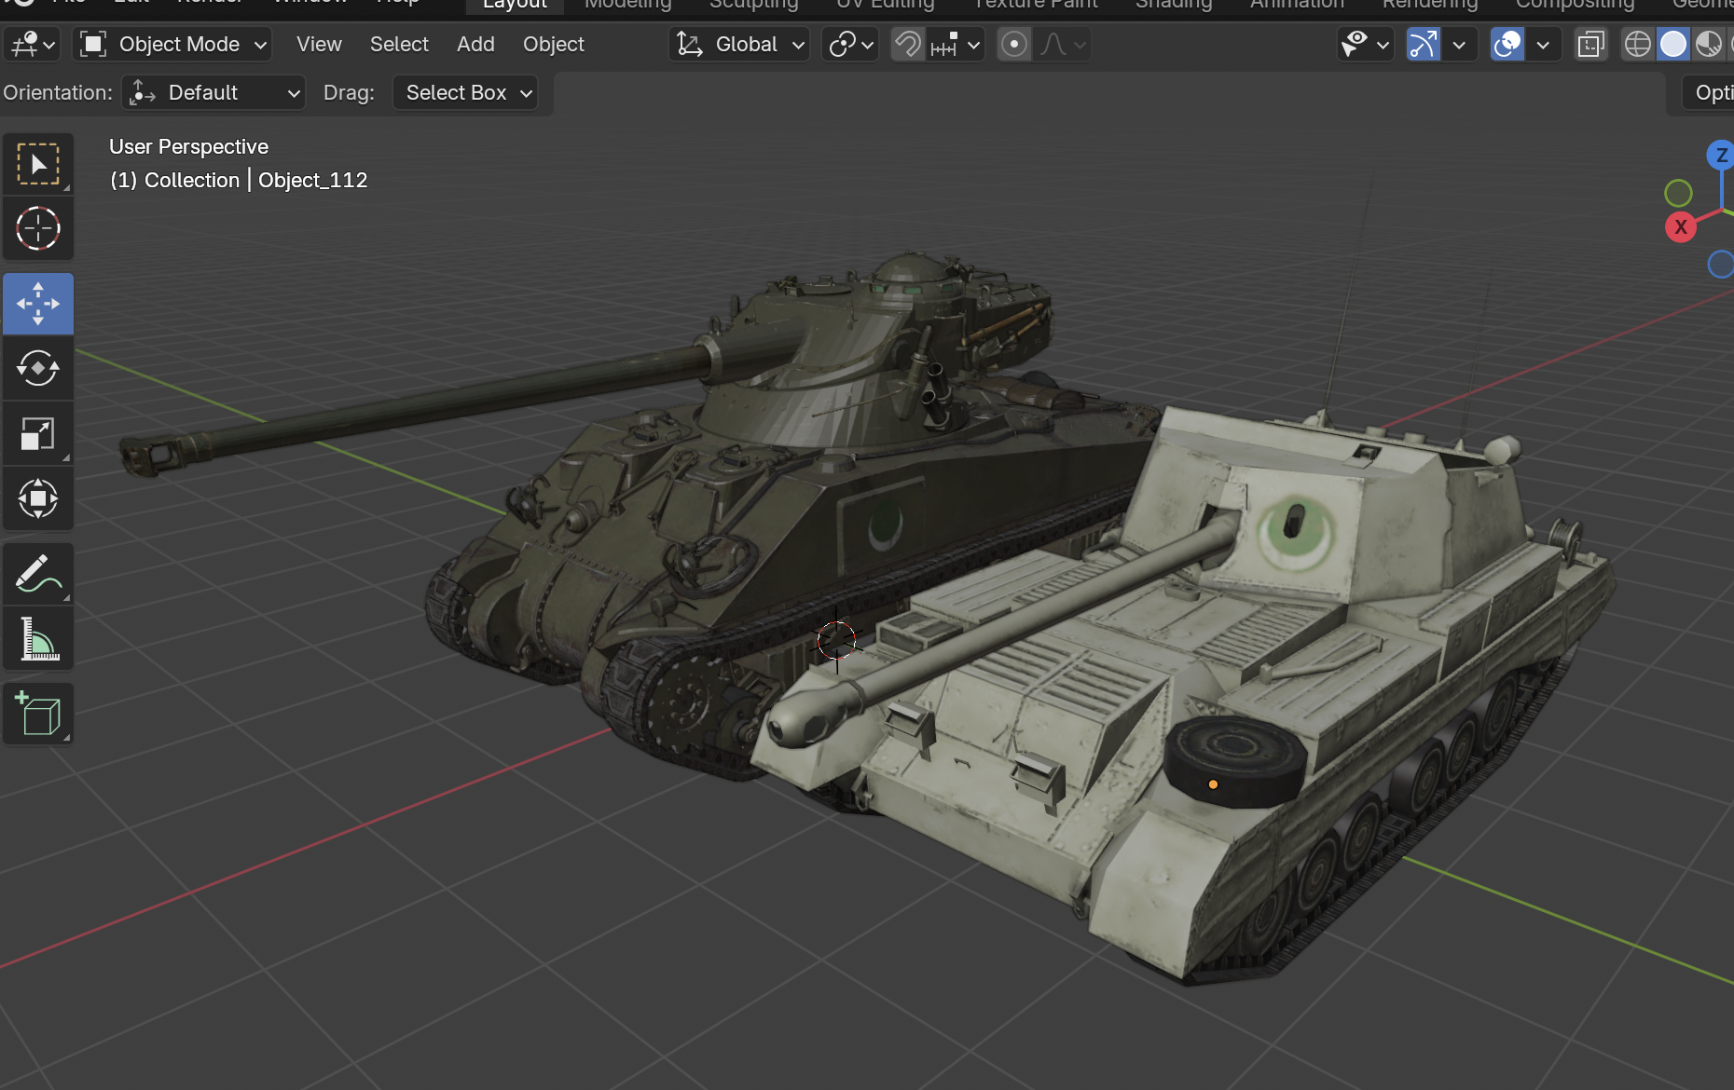Activate the Rotate tool

[38, 368]
